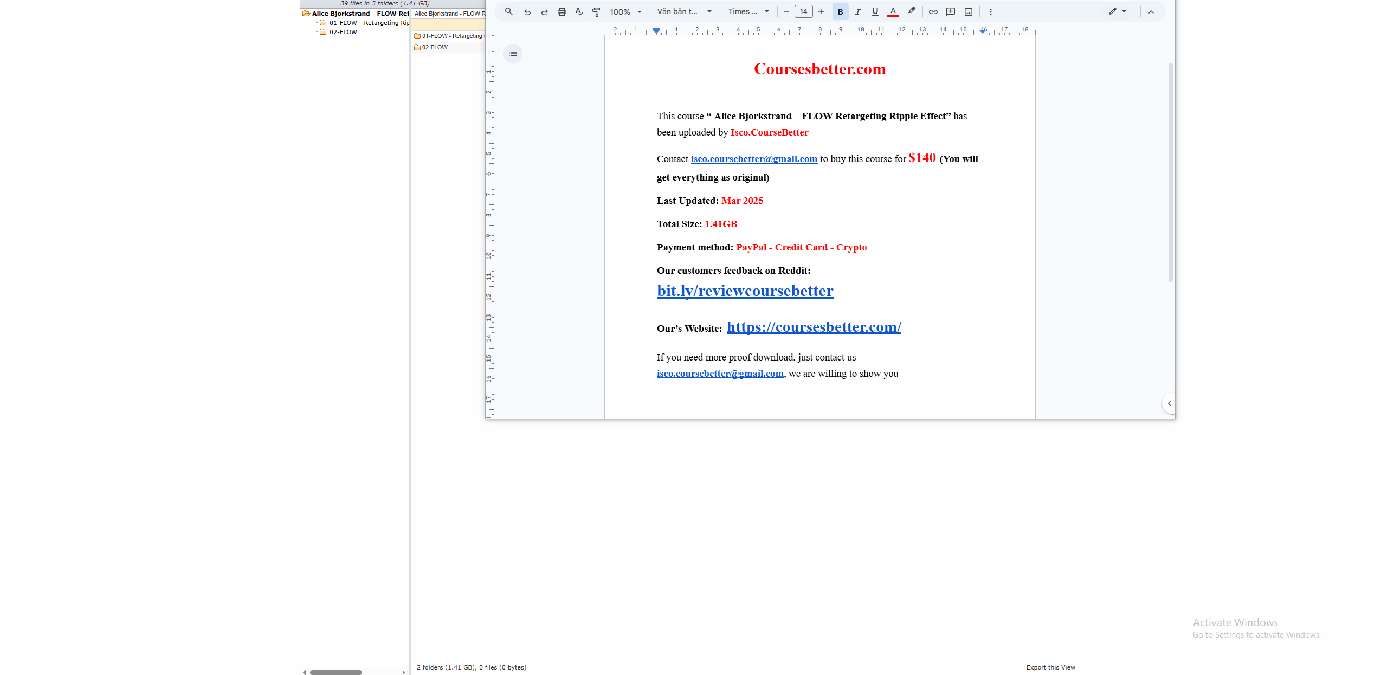Click the undo arrow icon
The image size is (1381, 675).
coord(527,11)
